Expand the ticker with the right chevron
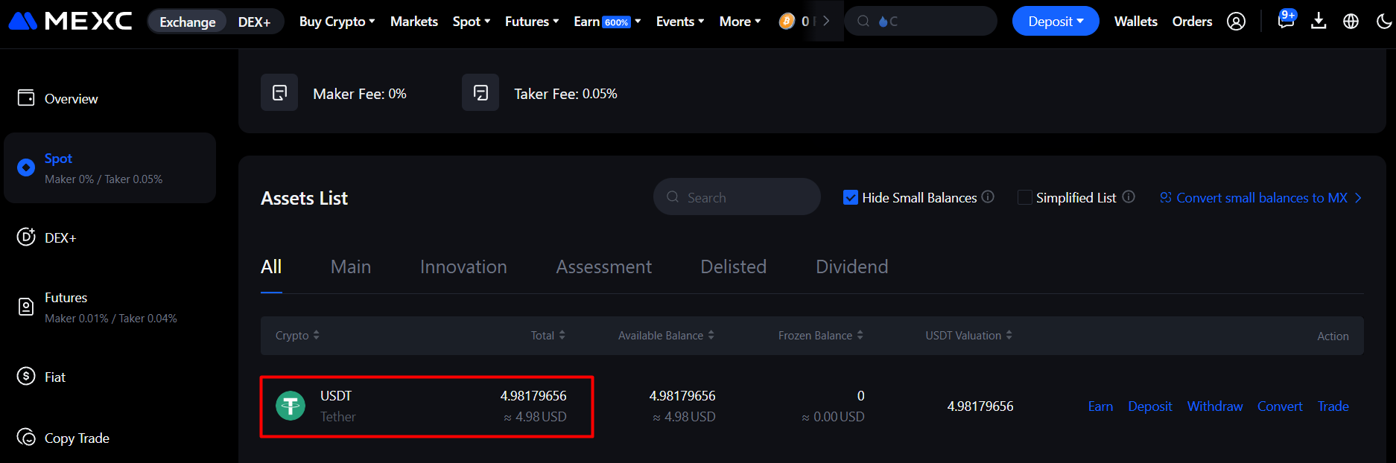Image resolution: width=1396 pixels, height=463 pixels. tap(826, 21)
